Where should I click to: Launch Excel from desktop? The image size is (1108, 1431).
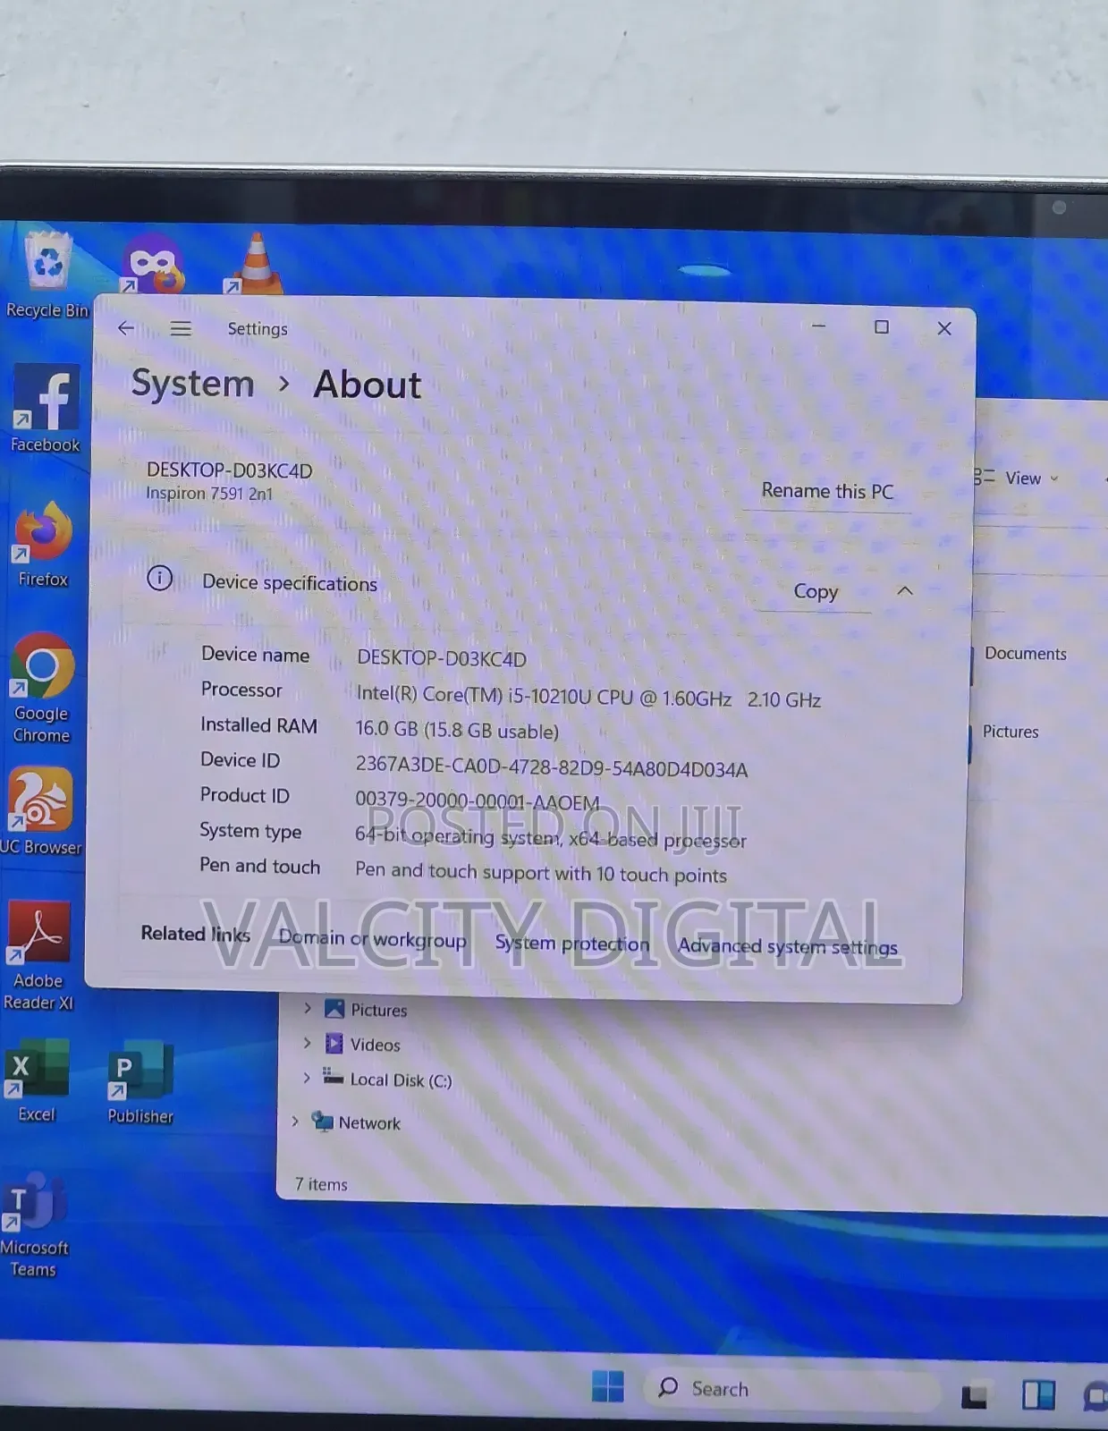(x=37, y=1080)
